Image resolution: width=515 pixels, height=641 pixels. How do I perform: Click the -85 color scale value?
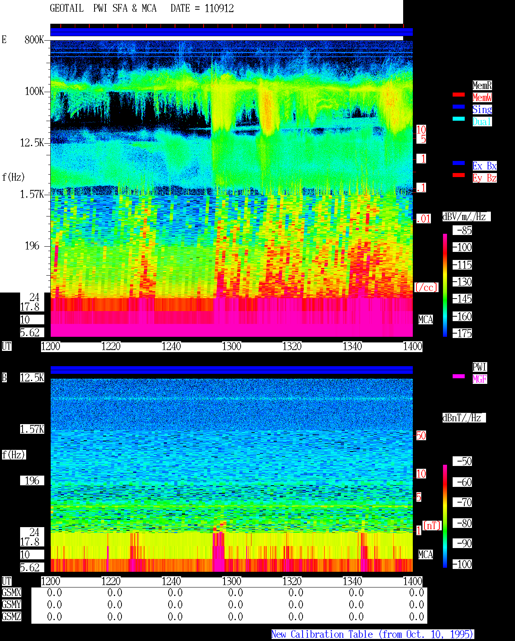tap(462, 230)
